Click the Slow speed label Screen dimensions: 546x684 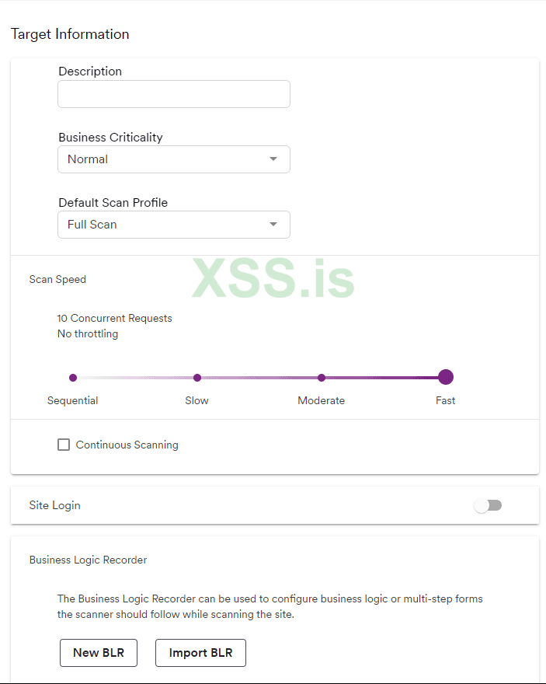[x=197, y=401]
